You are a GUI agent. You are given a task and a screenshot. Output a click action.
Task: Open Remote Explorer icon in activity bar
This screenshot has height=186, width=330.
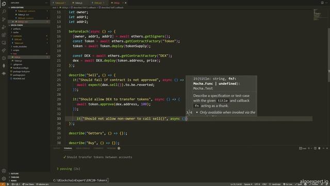coord(4,42)
